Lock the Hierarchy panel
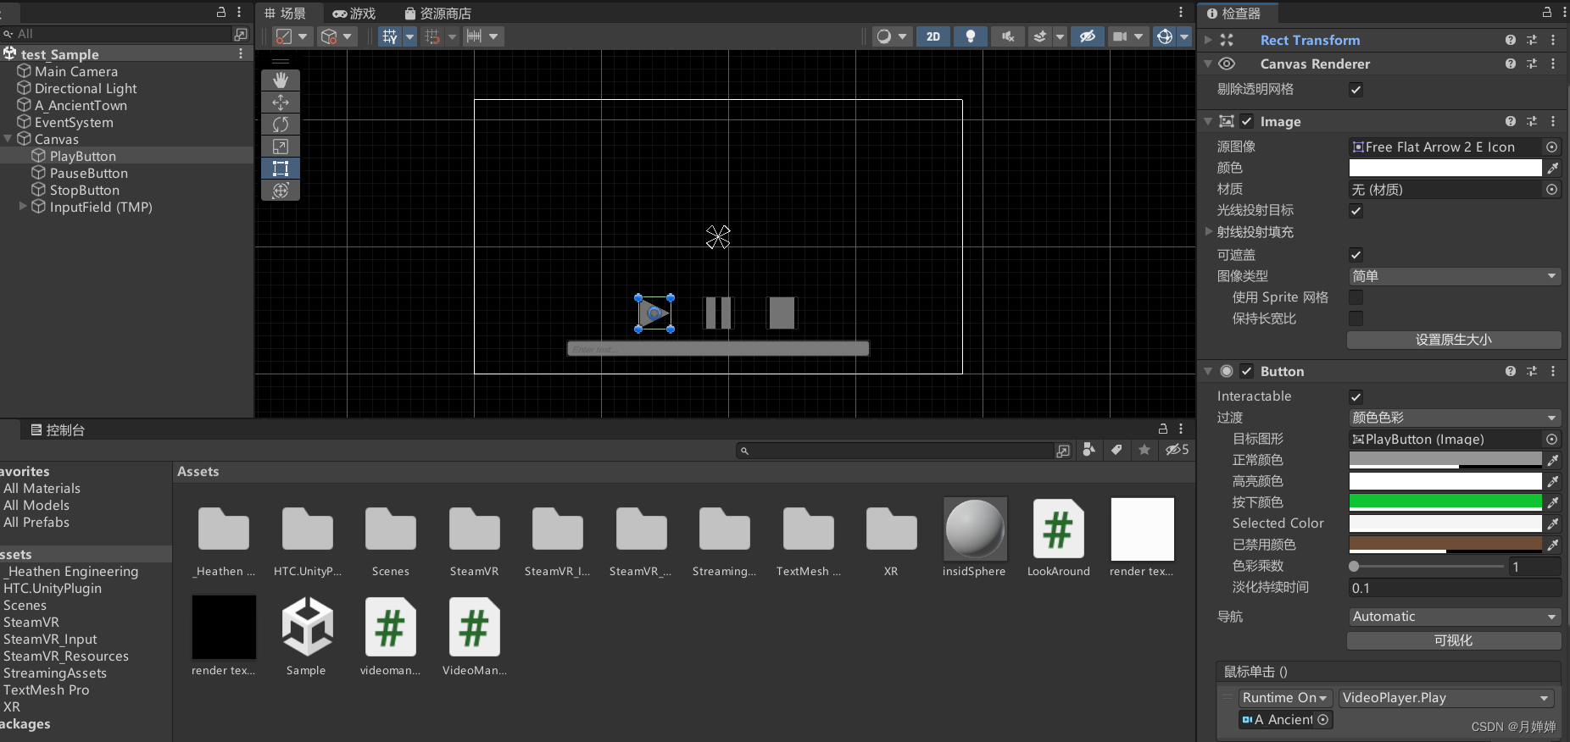This screenshot has width=1570, height=742. [221, 12]
